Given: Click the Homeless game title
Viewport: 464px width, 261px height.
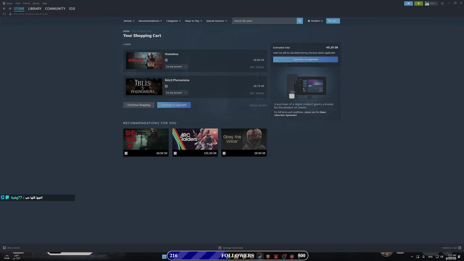Looking at the screenshot, I should 171,54.
